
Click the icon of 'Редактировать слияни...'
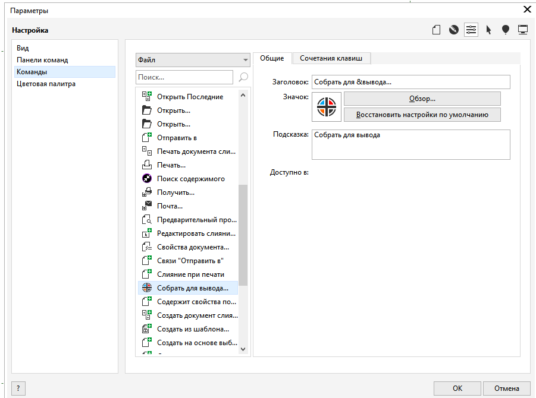[147, 233]
